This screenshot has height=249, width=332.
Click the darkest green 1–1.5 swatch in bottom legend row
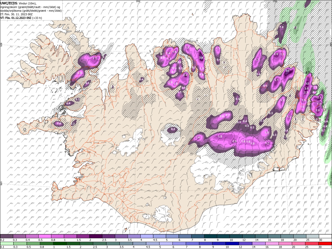(x=60, y=244)
